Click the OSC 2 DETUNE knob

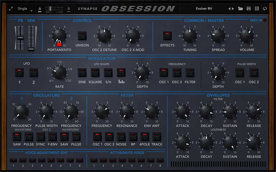pos(104,36)
